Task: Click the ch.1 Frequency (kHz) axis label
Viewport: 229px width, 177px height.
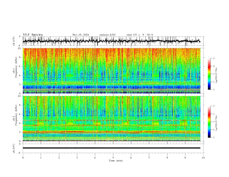Action: 16,67
